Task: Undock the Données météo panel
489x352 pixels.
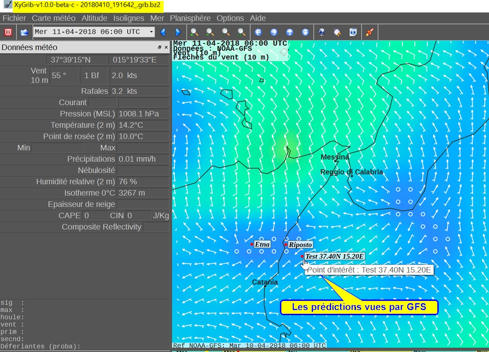Action: pos(159,47)
